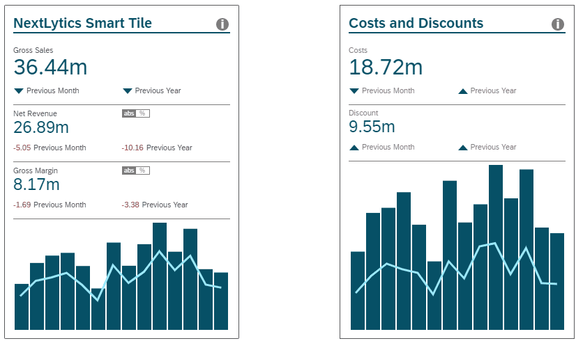Select the Costs Previous Year up triangle
576x341 pixels.
point(463,90)
